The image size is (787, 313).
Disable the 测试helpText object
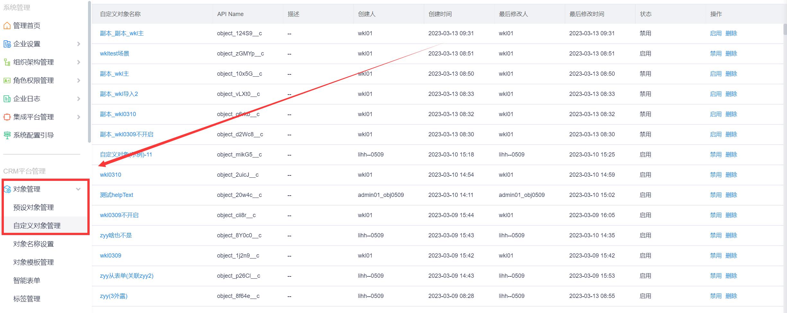(x=715, y=195)
